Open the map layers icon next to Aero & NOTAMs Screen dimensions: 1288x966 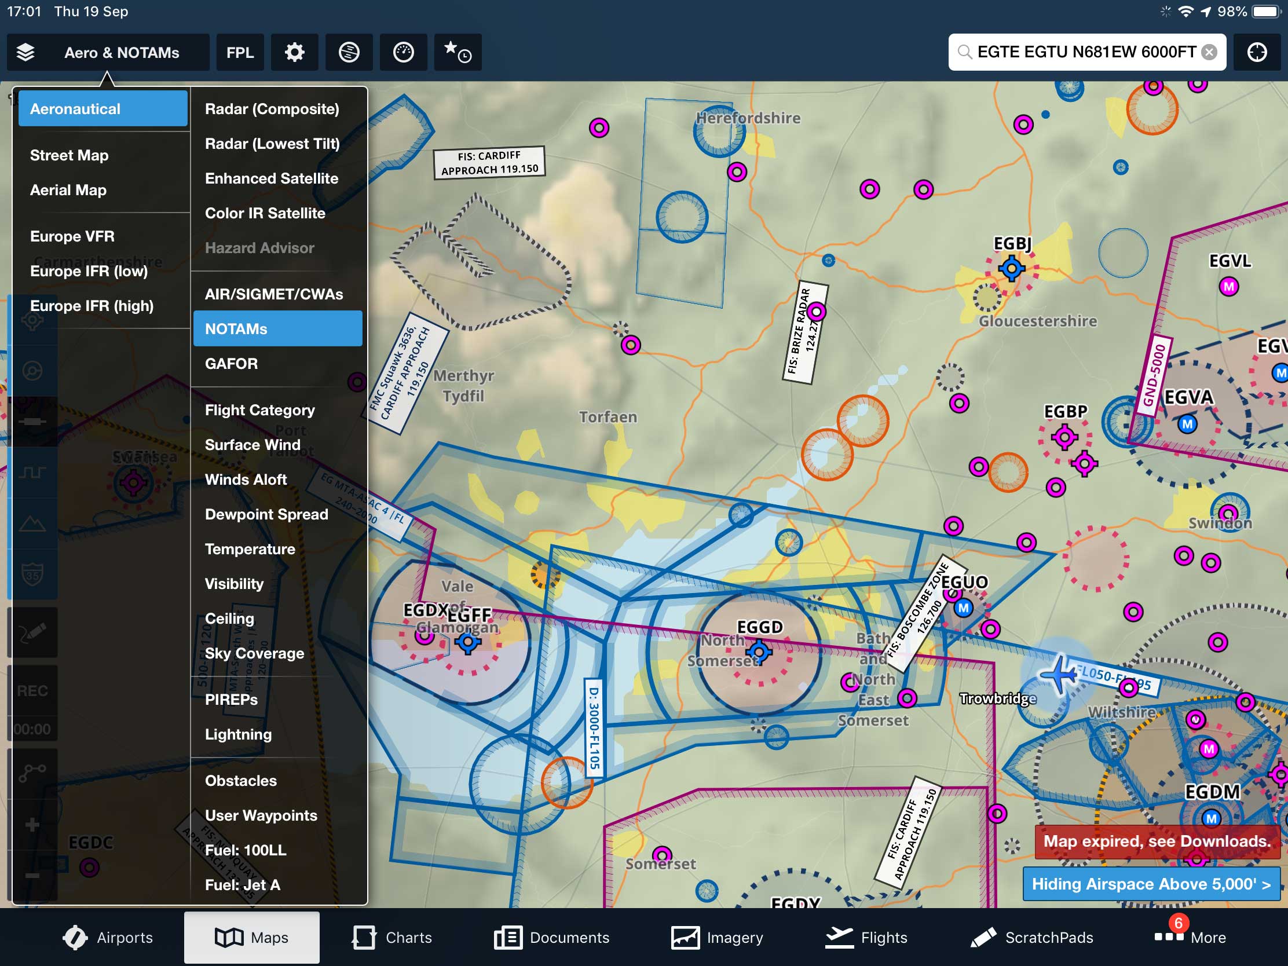coord(25,52)
